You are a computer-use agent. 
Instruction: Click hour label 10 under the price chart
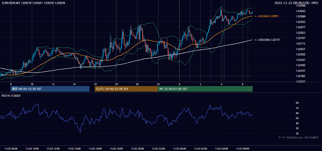pyautogui.click(x=32, y=84)
